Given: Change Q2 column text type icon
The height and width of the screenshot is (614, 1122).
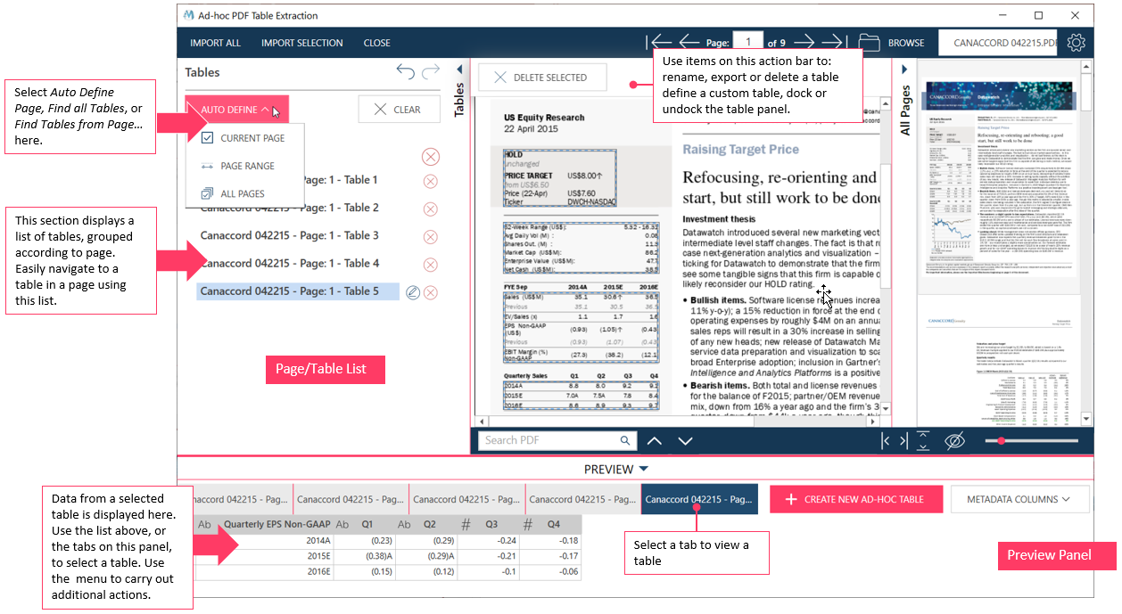Looking at the screenshot, I should (x=404, y=525).
